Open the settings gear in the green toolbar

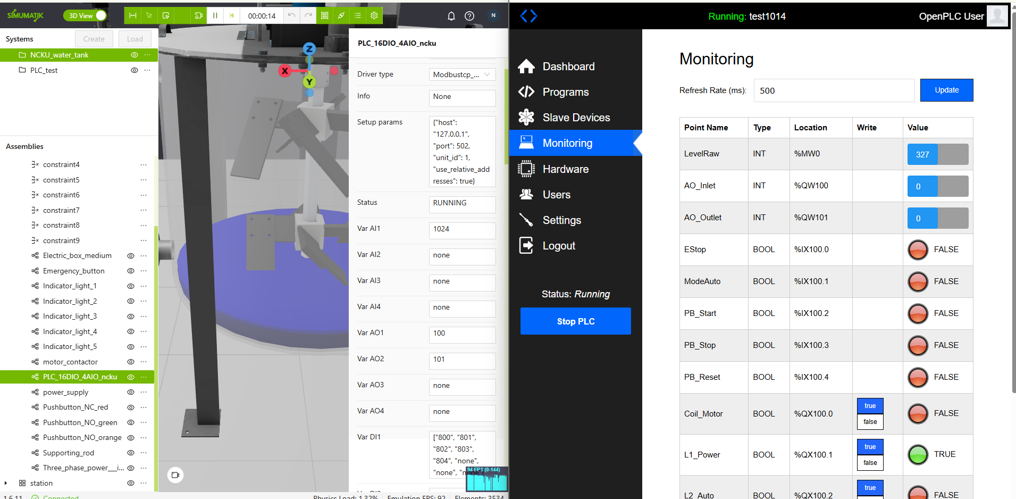pos(374,16)
